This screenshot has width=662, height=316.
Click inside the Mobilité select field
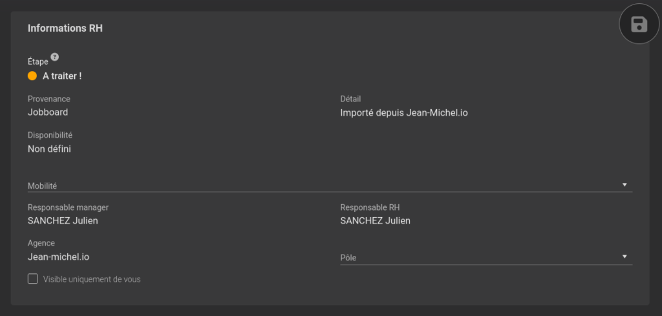click(330, 185)
